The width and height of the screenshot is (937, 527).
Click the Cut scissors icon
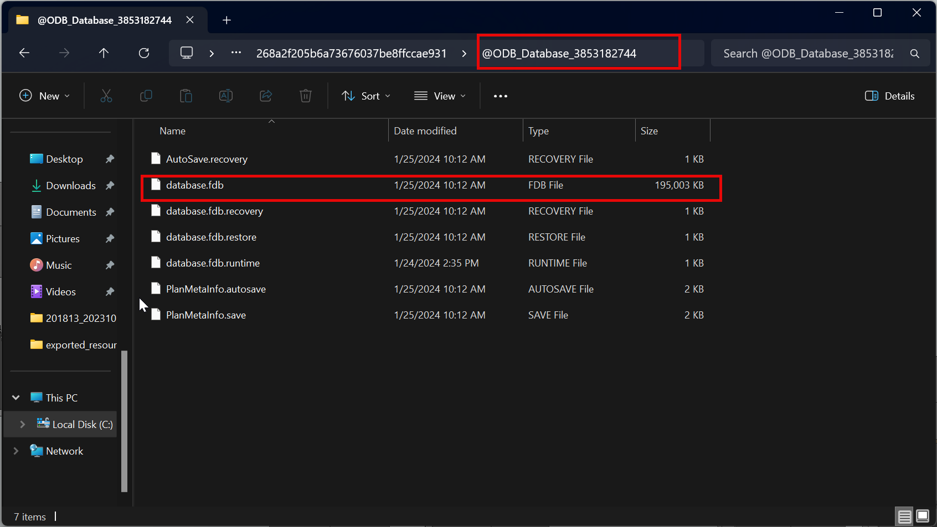(x=106, y=96)
